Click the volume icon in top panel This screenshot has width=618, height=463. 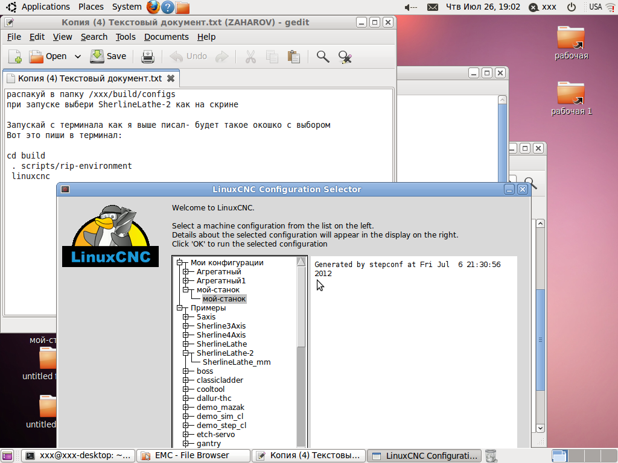tap(410, 7)
